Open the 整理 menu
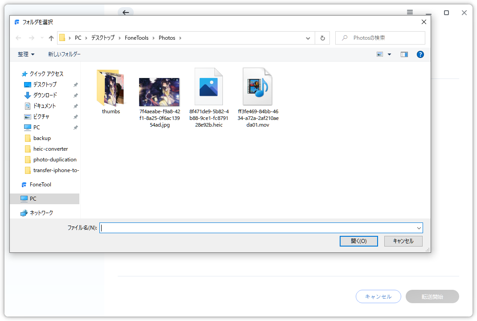The image size is (477, 321). [x=26, y=54]
